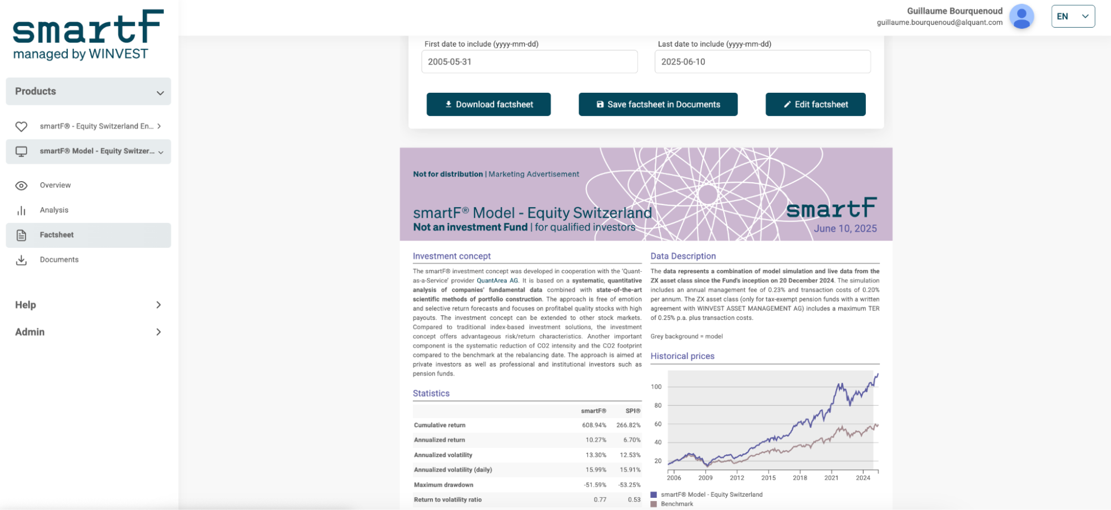Click the Annualized volatility (daily) label
The image size is (1111, 510).
(x=453, y=470)
